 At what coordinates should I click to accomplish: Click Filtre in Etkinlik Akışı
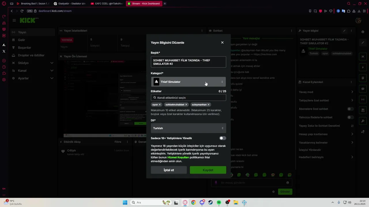coord(118,142)
